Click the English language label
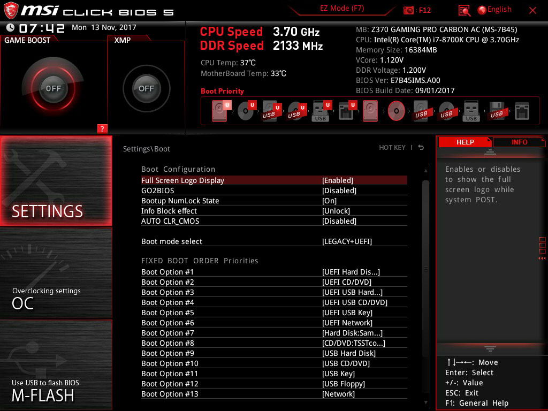Image resolution: width=548 pixels, height=411 pixels. click(499, 10)
